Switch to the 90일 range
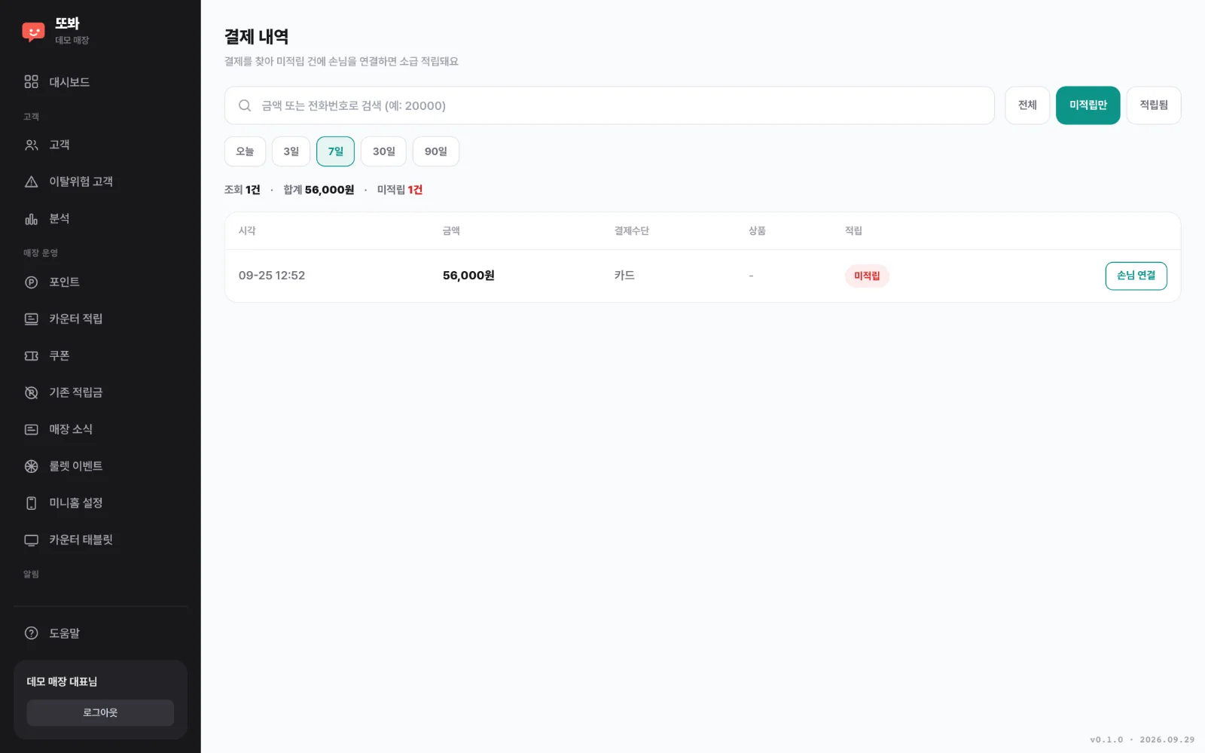 435,151
